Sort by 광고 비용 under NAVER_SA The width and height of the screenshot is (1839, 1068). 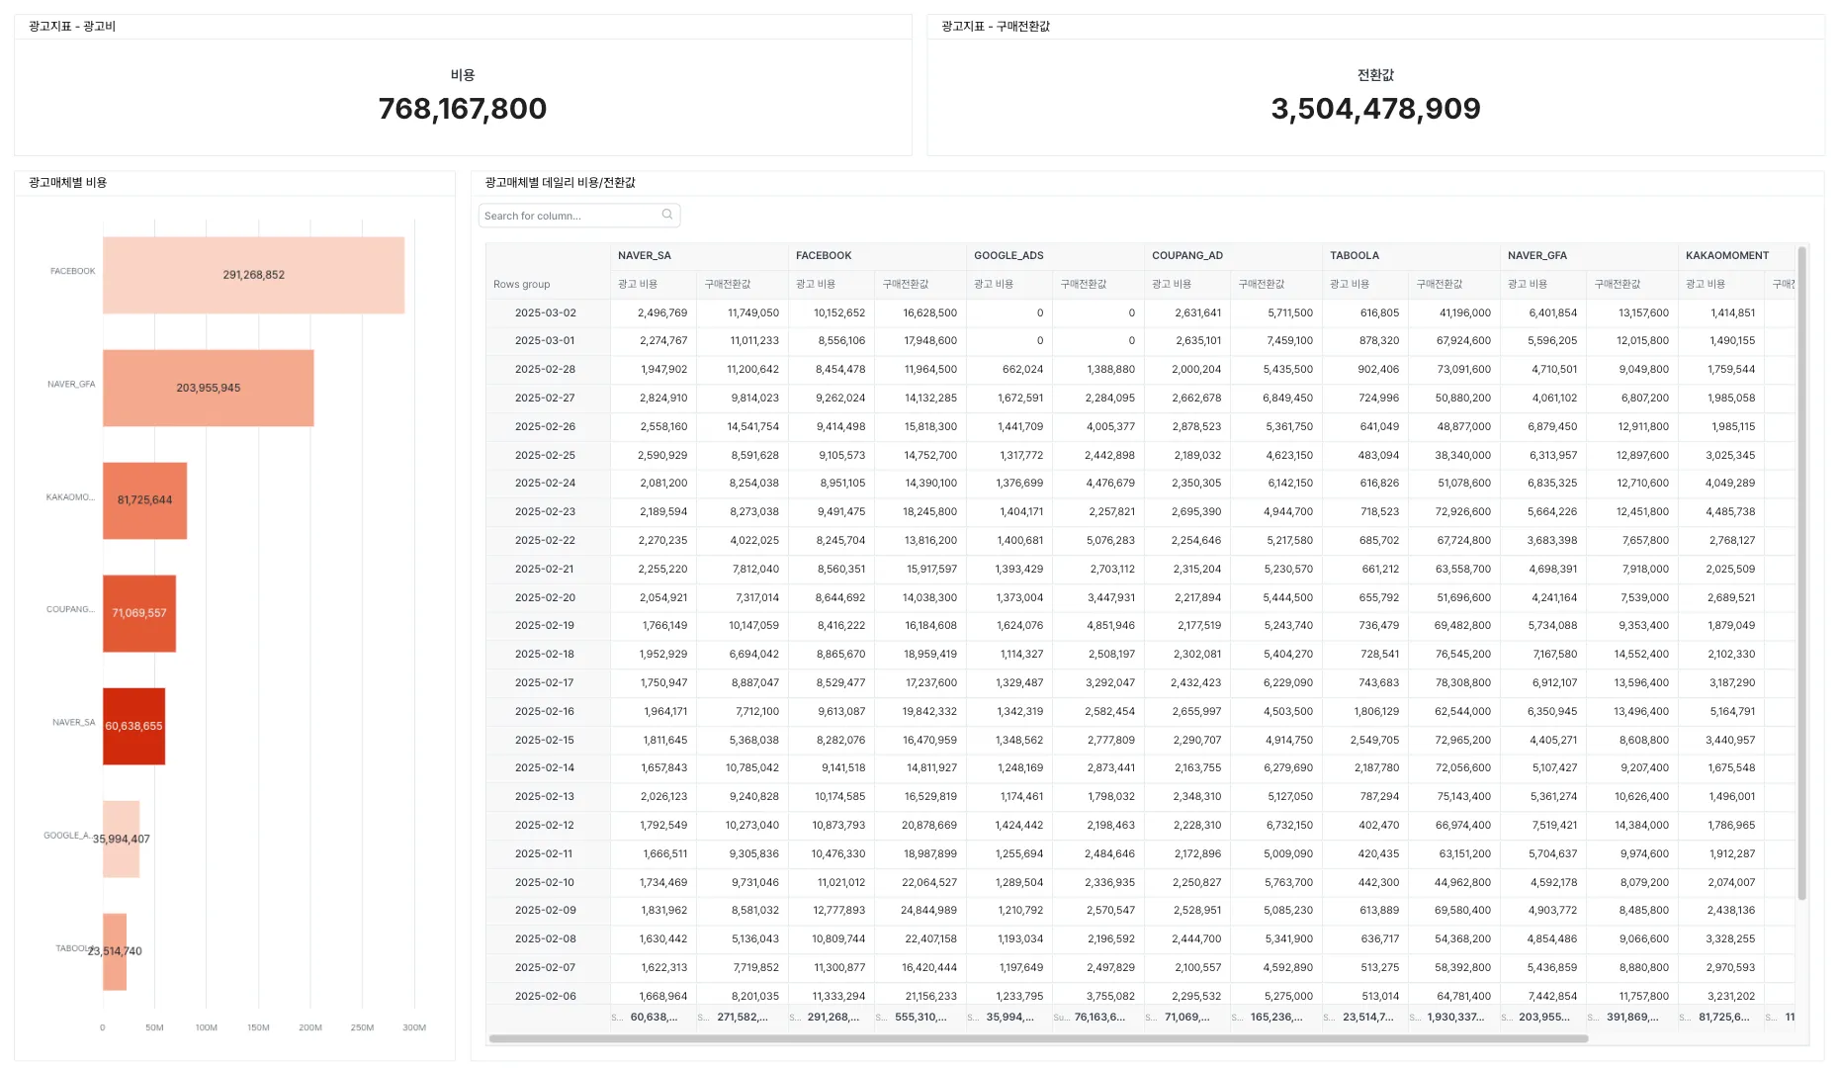[638, 284]
